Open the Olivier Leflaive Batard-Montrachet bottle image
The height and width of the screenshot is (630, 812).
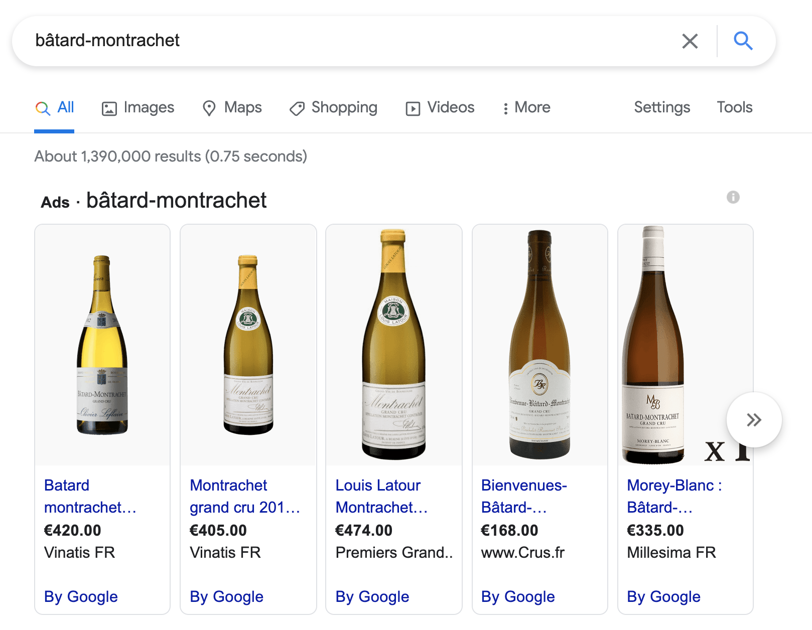[x=102, y=345]
